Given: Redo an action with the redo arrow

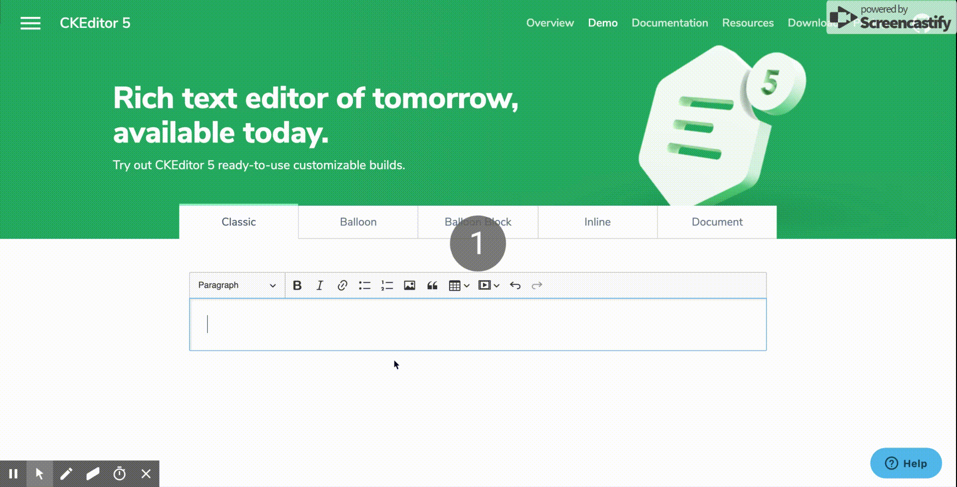Looking at the screenshot, I should point(537,285).
